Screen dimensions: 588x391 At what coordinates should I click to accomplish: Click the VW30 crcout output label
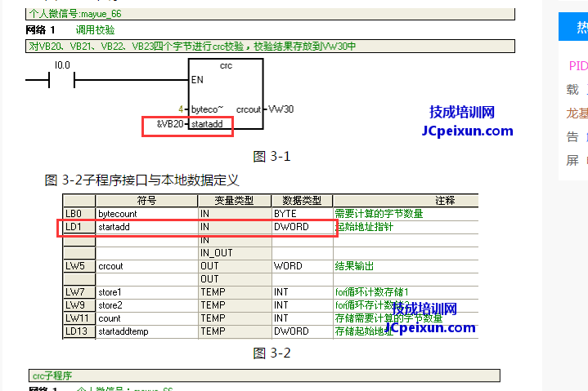pyautogui.click(x=281, y=109)
